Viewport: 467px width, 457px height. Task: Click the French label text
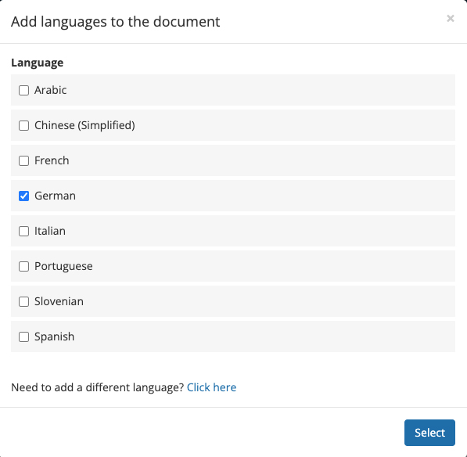point(52,160)
